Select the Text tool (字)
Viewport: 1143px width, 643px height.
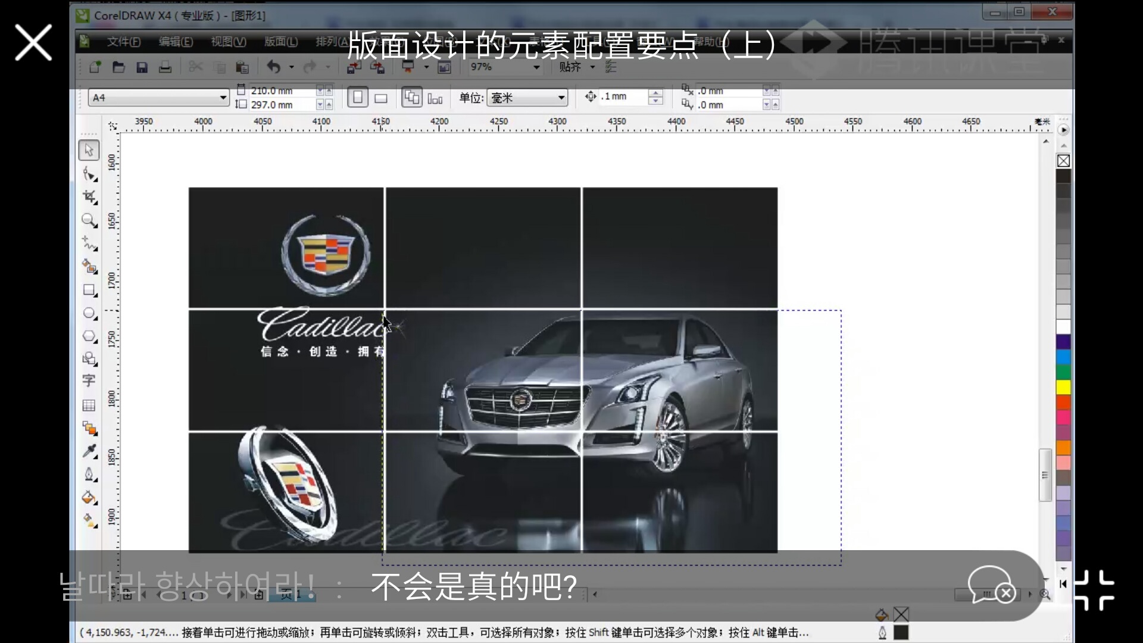tap(89, 381)
